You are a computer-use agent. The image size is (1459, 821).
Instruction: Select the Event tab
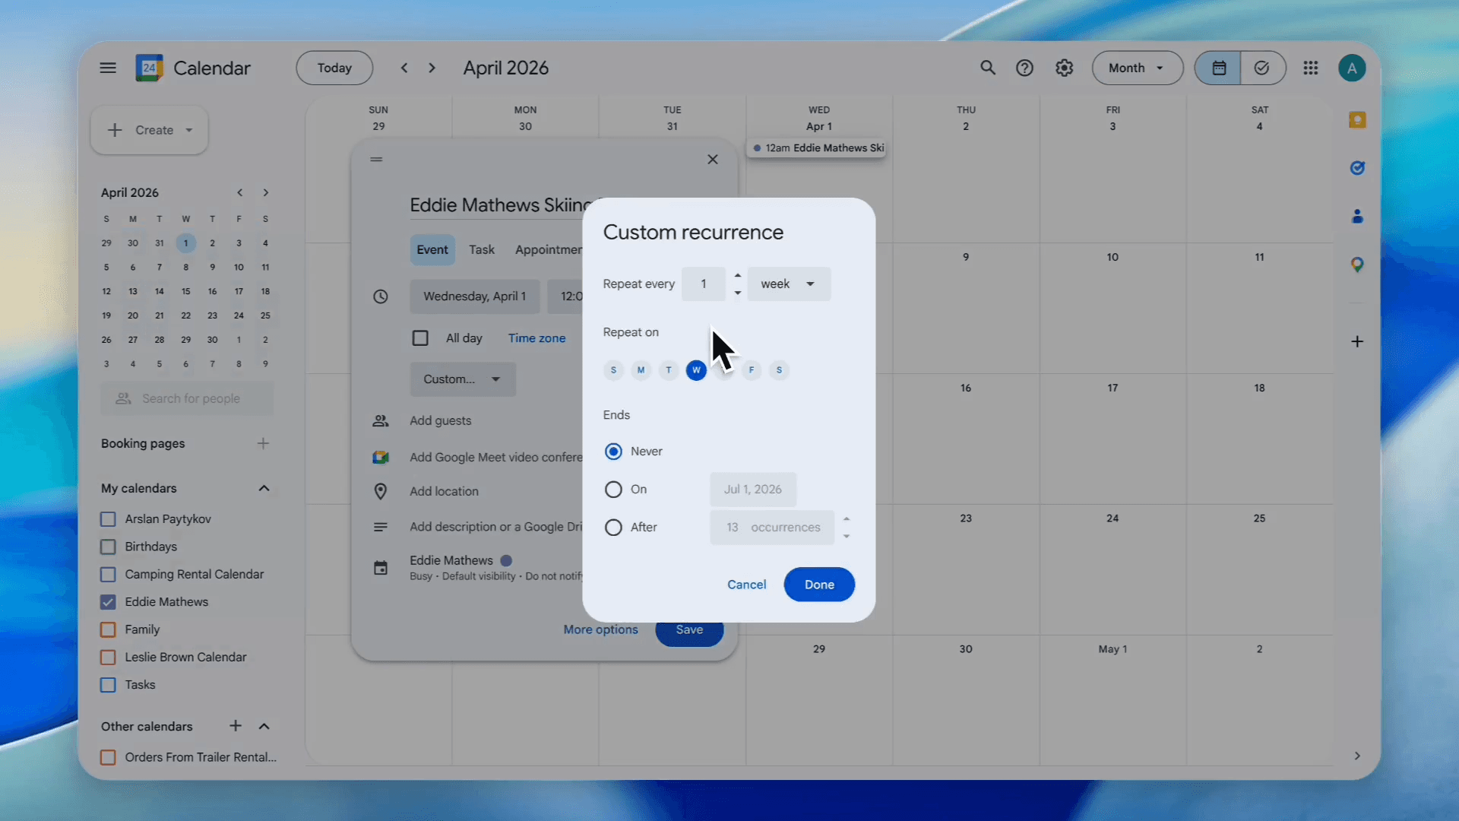[432, 250]
